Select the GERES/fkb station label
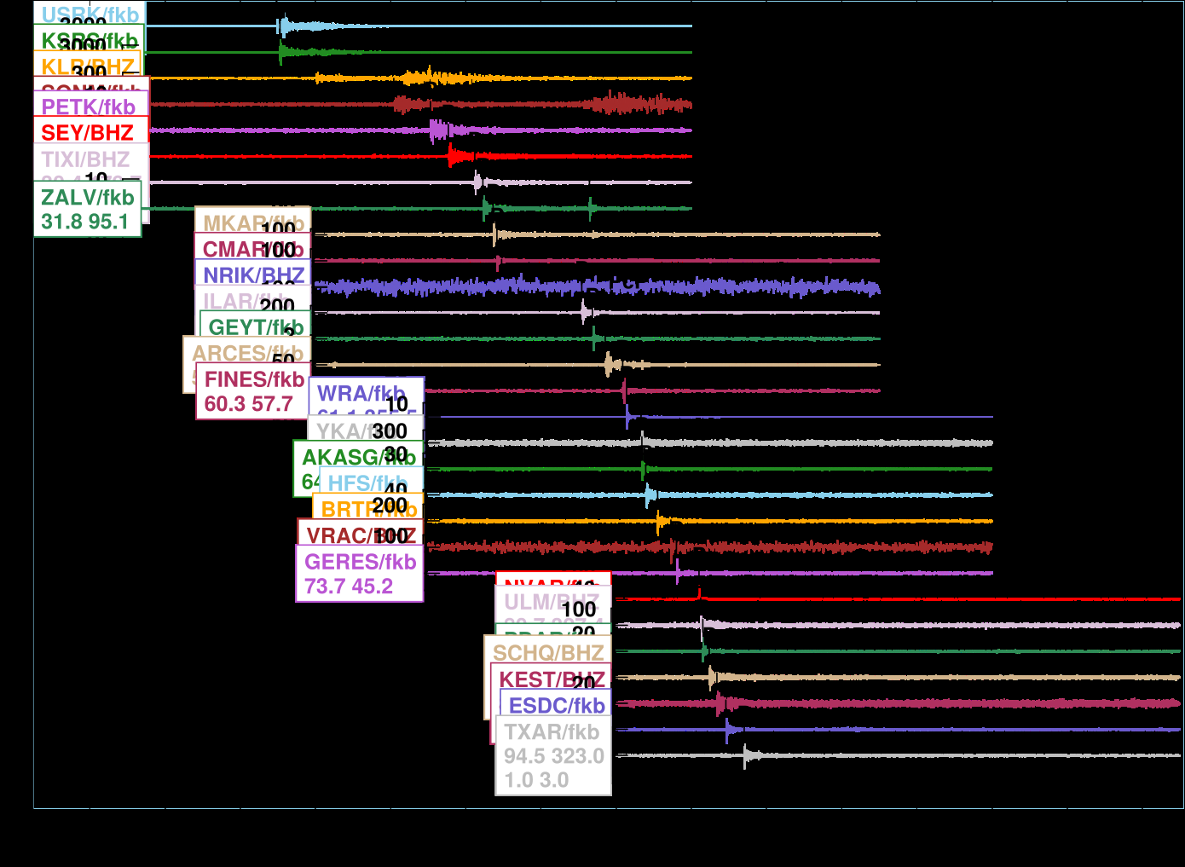 [x=361, y=562]
